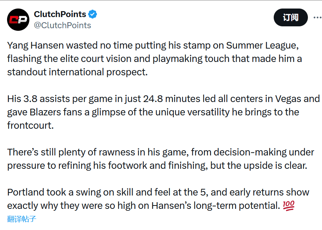
Task: Open the more options ellipsis menu
Action: pyautogui.click(x=318, y=17)
